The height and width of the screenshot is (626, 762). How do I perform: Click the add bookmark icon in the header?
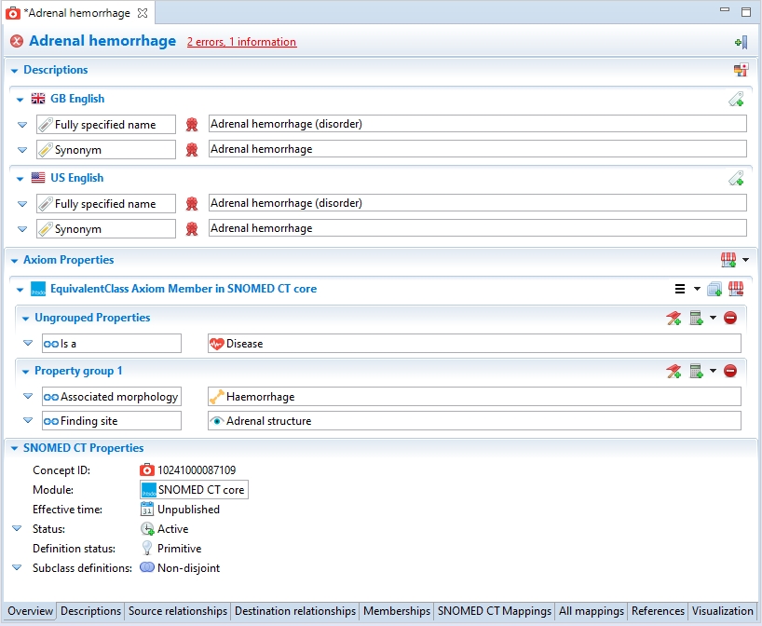tap(741, 42)
